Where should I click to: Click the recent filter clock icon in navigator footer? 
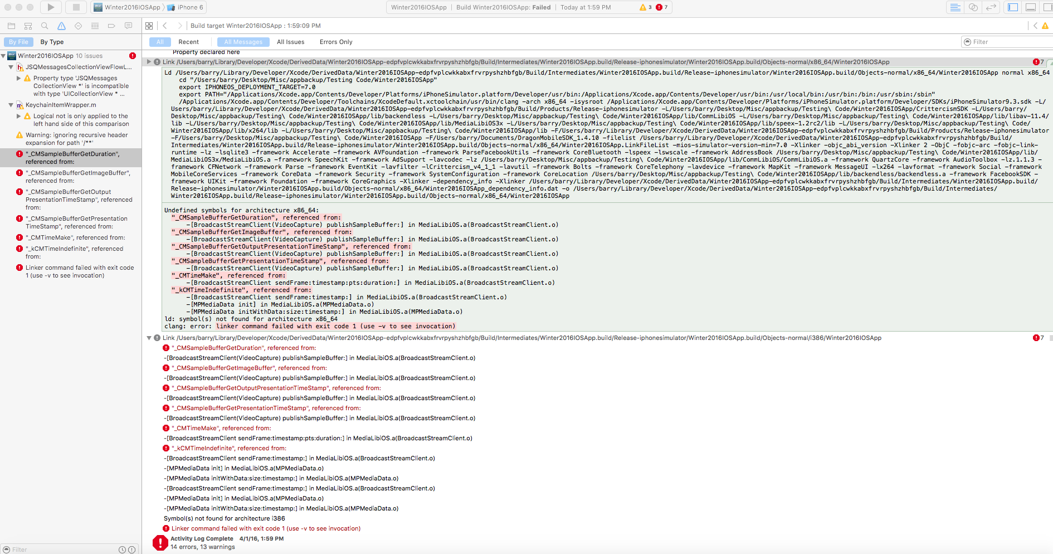122,550
